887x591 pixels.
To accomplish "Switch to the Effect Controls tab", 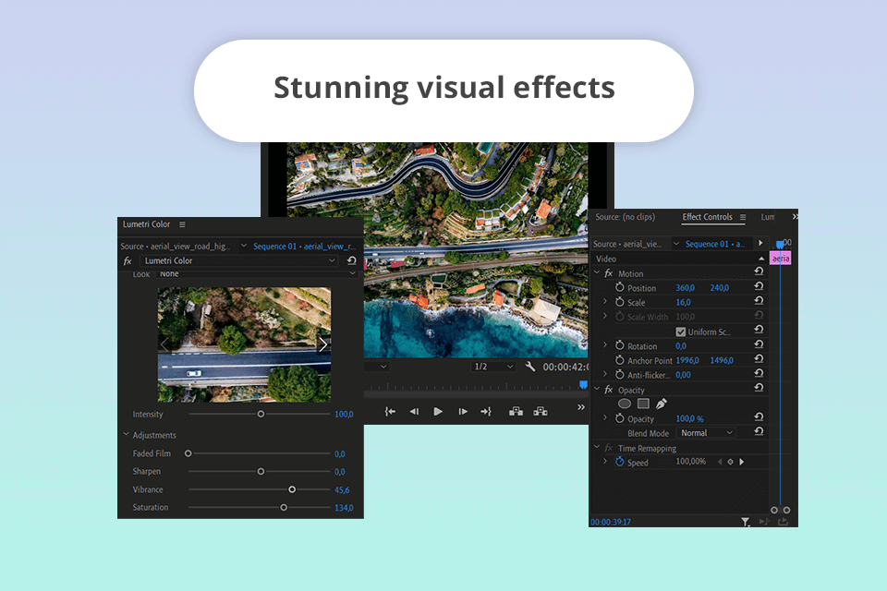I will click(707, 217).
